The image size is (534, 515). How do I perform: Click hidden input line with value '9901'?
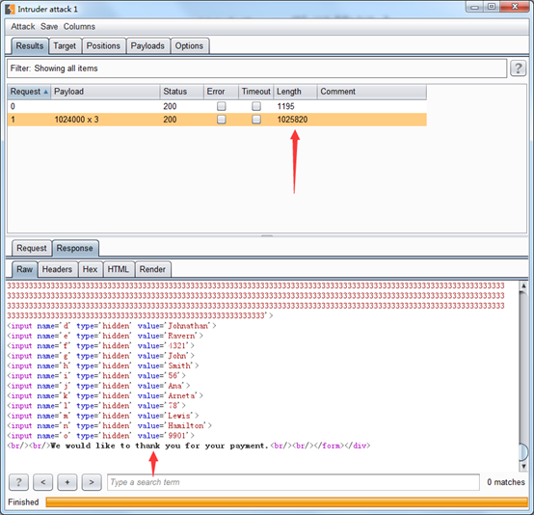coord(101,436)
